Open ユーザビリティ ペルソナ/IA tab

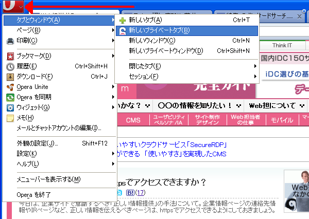[x=169, y=120]
